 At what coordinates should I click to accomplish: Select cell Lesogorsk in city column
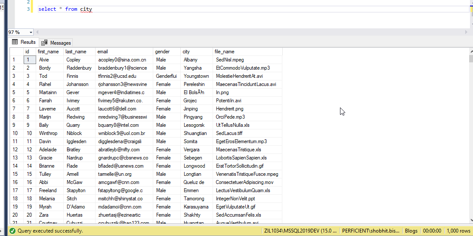196,125
